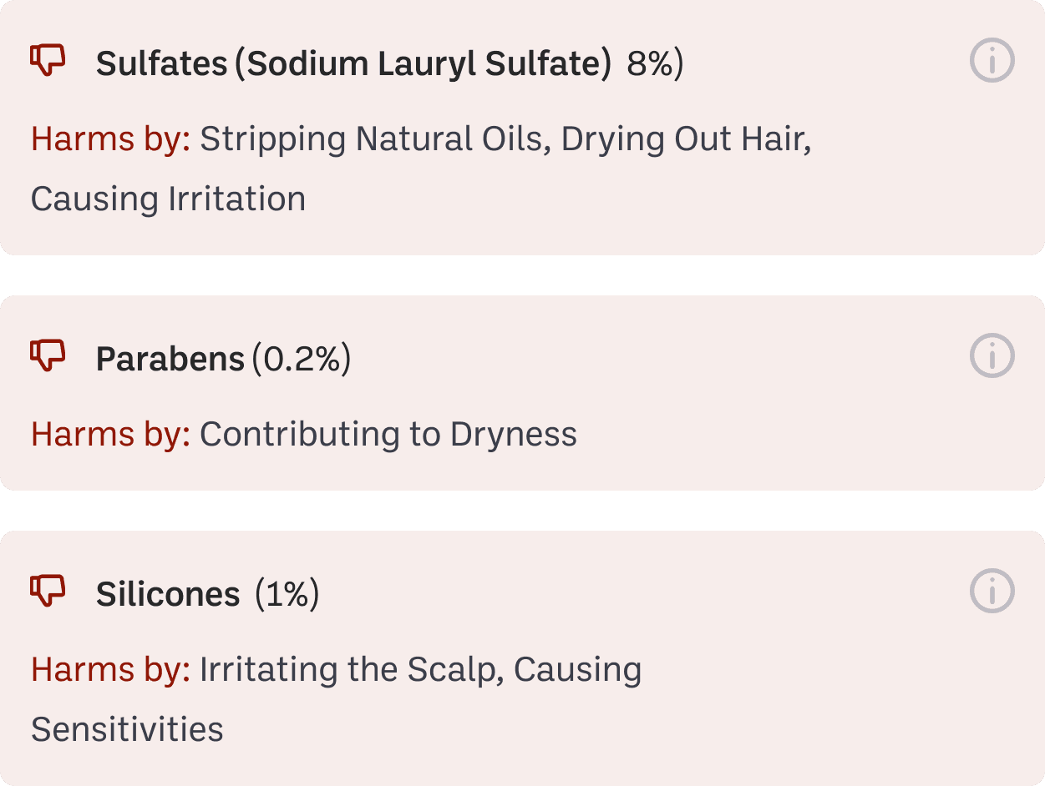Show info for the Parabens ingredient

click(x=992, y=356)
